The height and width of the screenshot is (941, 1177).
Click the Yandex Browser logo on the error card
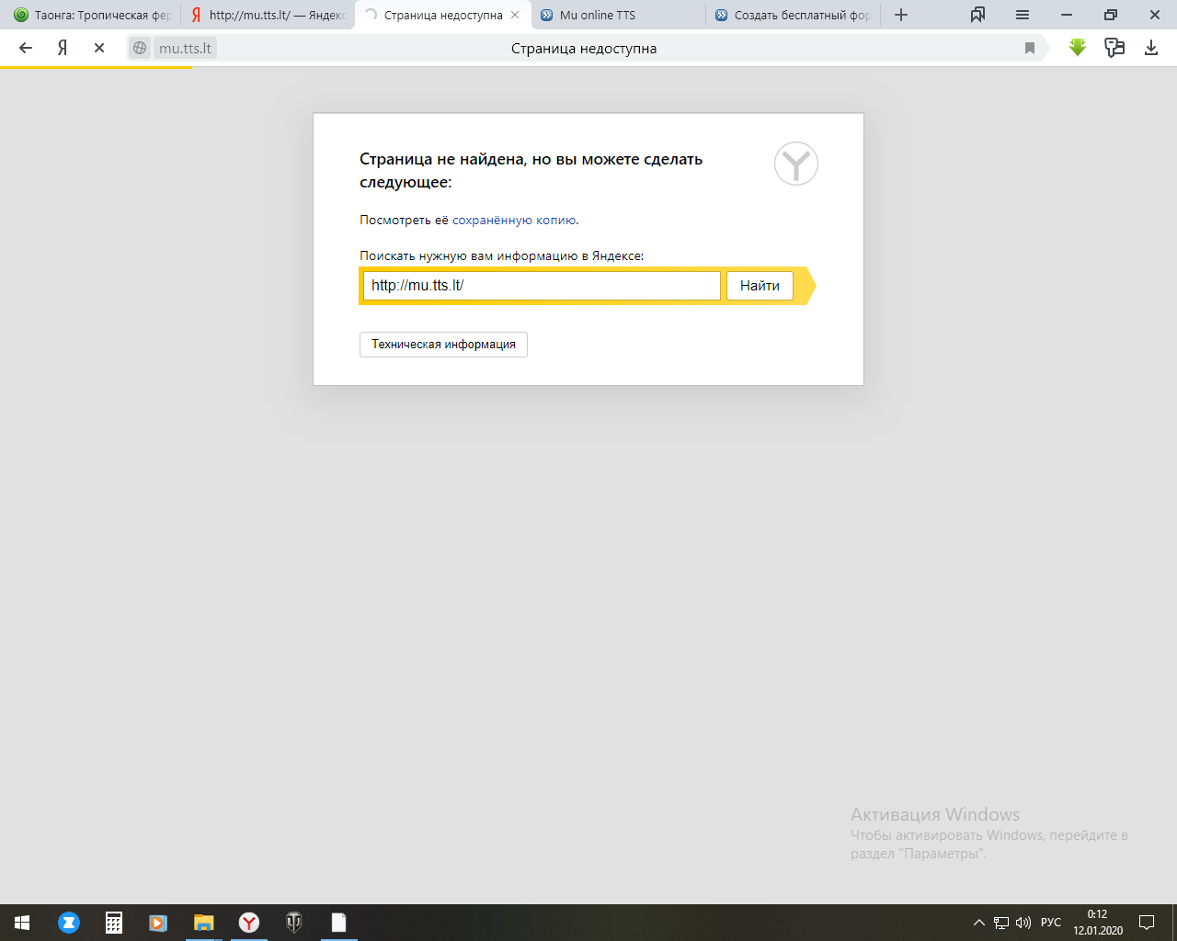point(796,164)
